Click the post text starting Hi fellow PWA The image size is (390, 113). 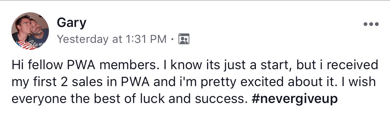pos(195,82)
